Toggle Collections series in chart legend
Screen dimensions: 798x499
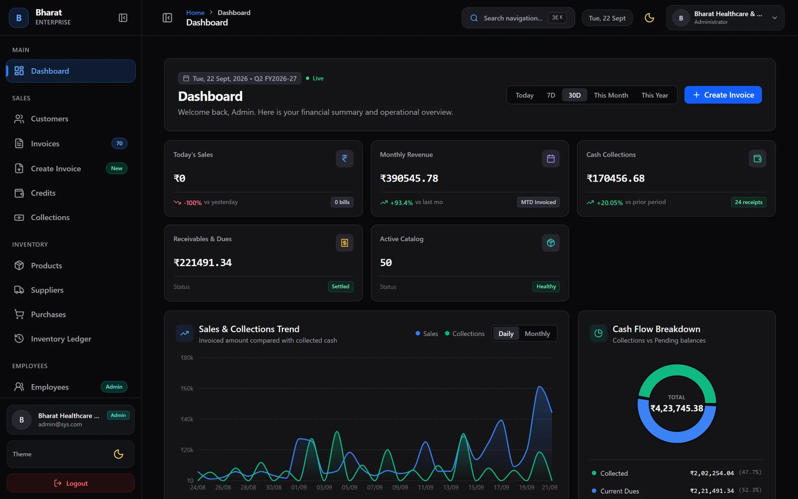(x=465, y=333)
